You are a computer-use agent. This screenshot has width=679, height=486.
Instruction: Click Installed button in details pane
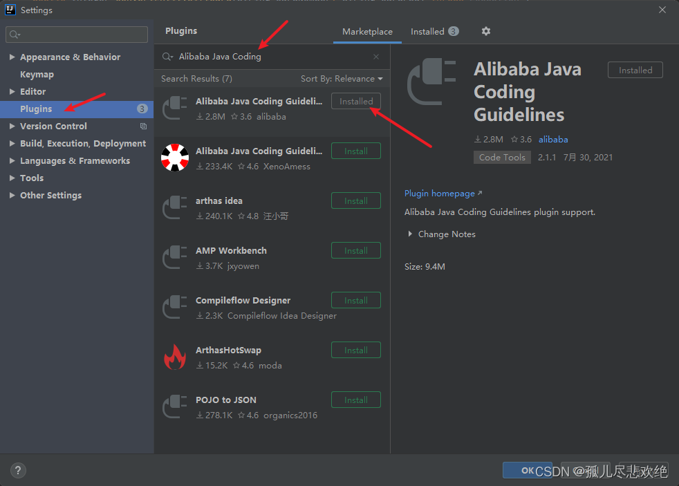tap(635, 70)
